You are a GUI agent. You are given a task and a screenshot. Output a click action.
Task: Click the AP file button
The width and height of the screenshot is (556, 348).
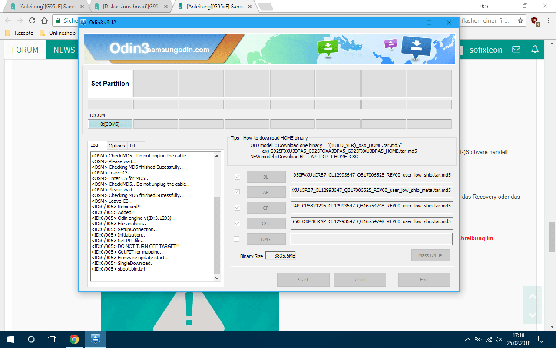tap(266, 192)
